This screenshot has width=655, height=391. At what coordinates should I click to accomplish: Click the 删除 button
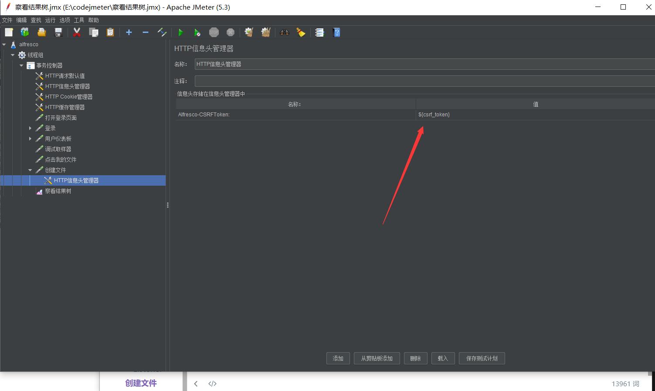click(x=416, y=358)
